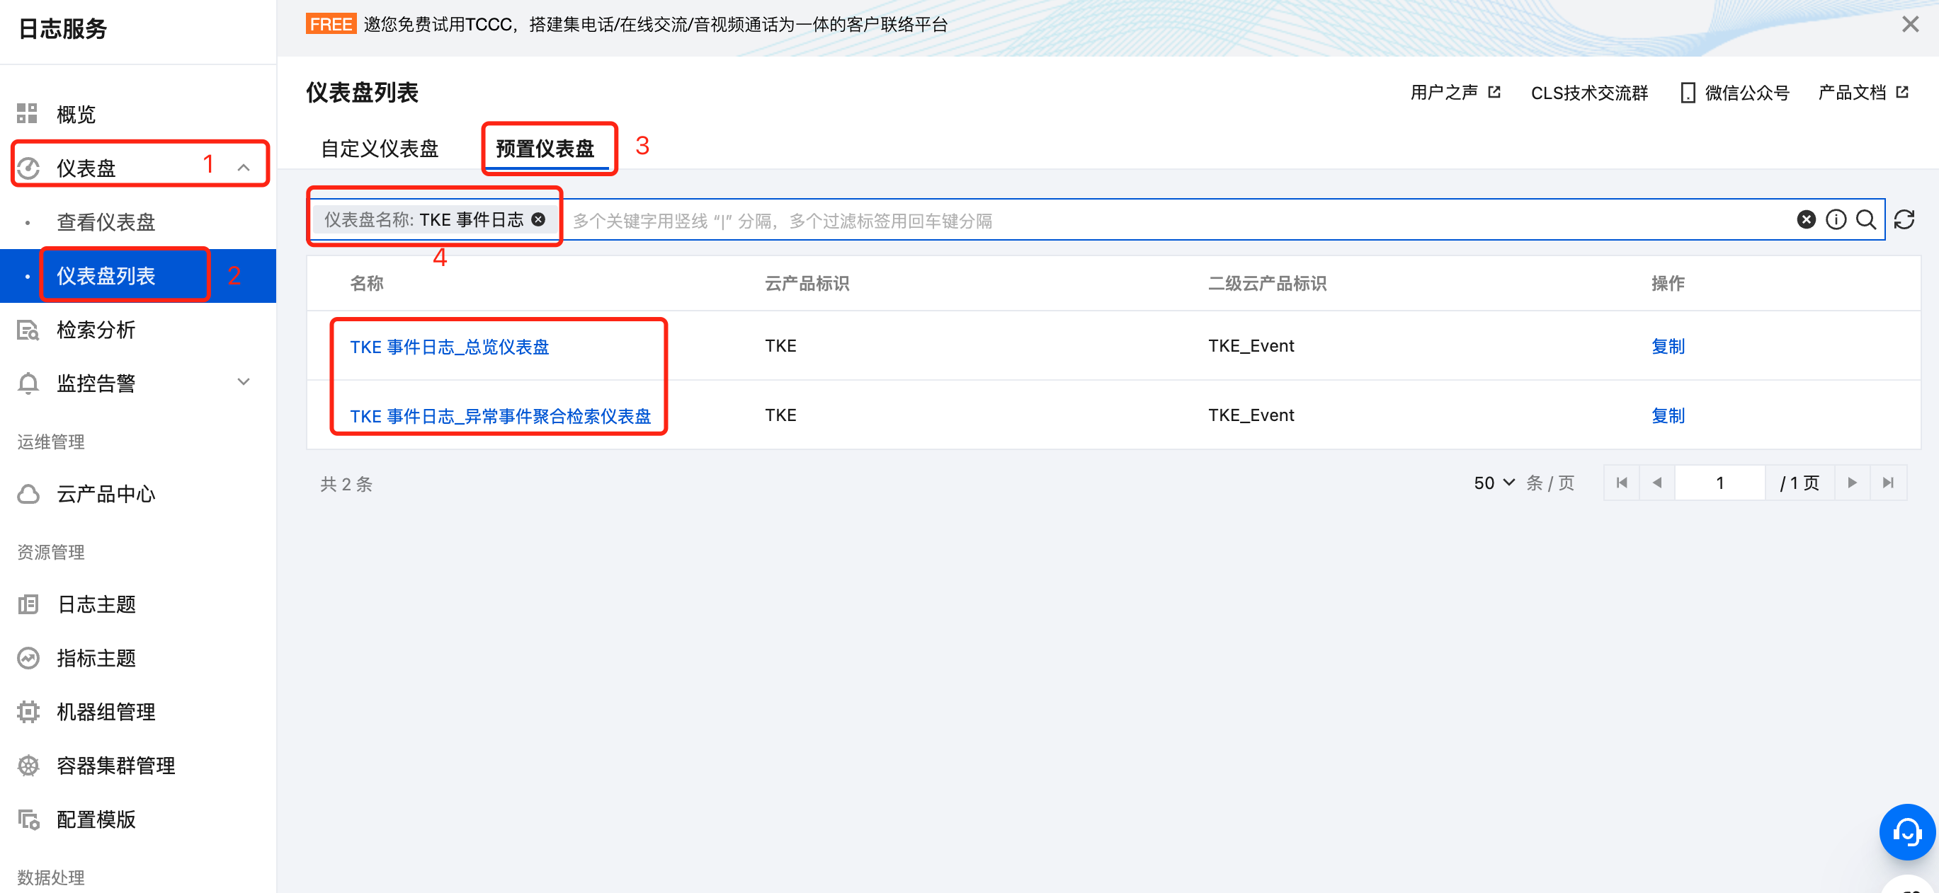The image size is (1939, 893).
Task: Open the 50 条/页 page size dropdown
Action: (1494, 483)
